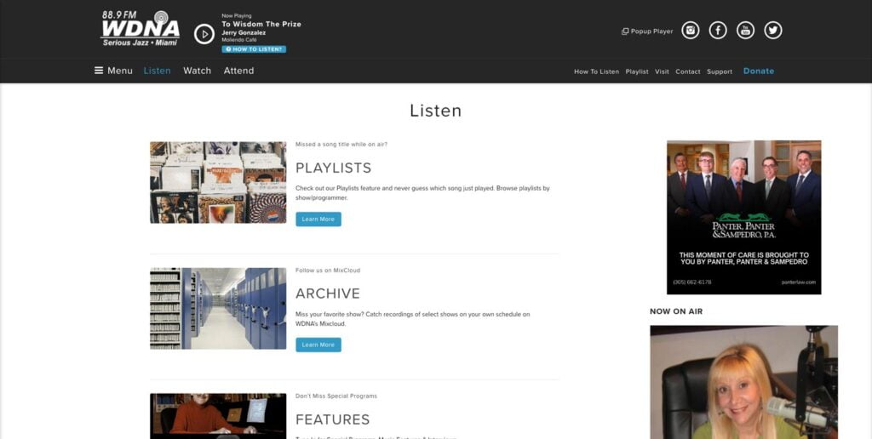Click the Donate link
This screenshot has width=872, height=439.
point(758,71)
